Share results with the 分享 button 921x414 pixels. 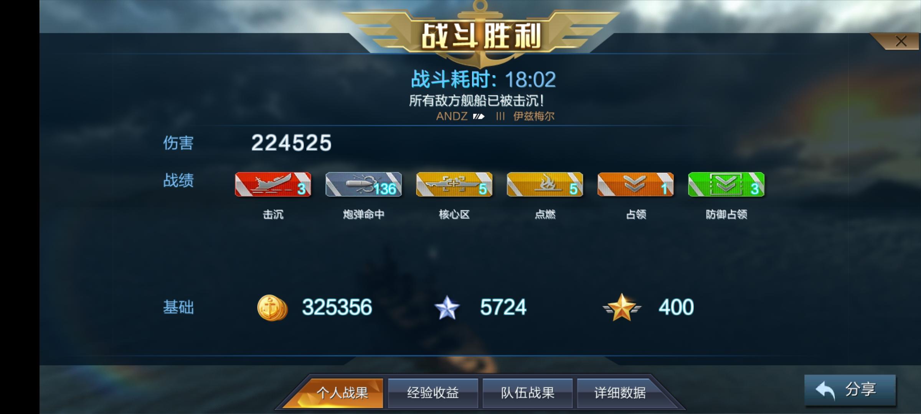tap(850, 390)
